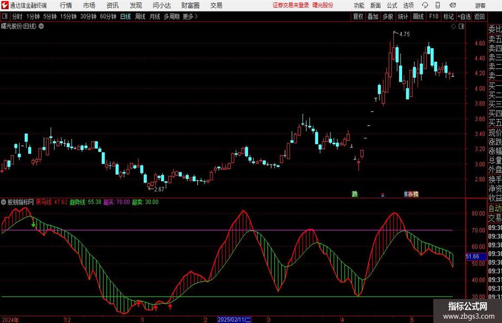The height and width of the screenshot is (323, 502).
Task: Open the 行情 menu
Action: coord(66,5)
